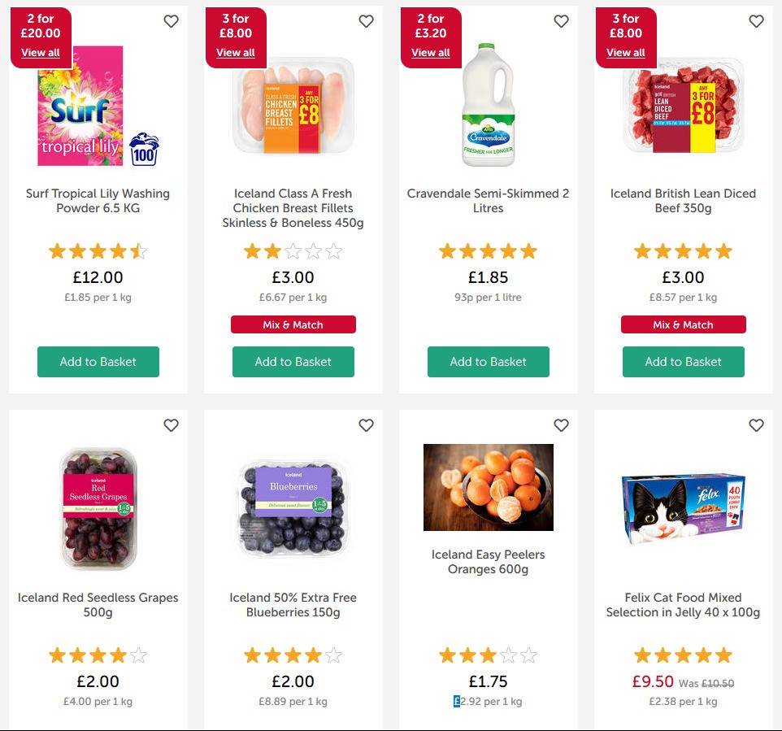The width and height of the screenshot is (782, 731).
Task: Rate the blueberries by clicking a star
Action: [293, 655]
